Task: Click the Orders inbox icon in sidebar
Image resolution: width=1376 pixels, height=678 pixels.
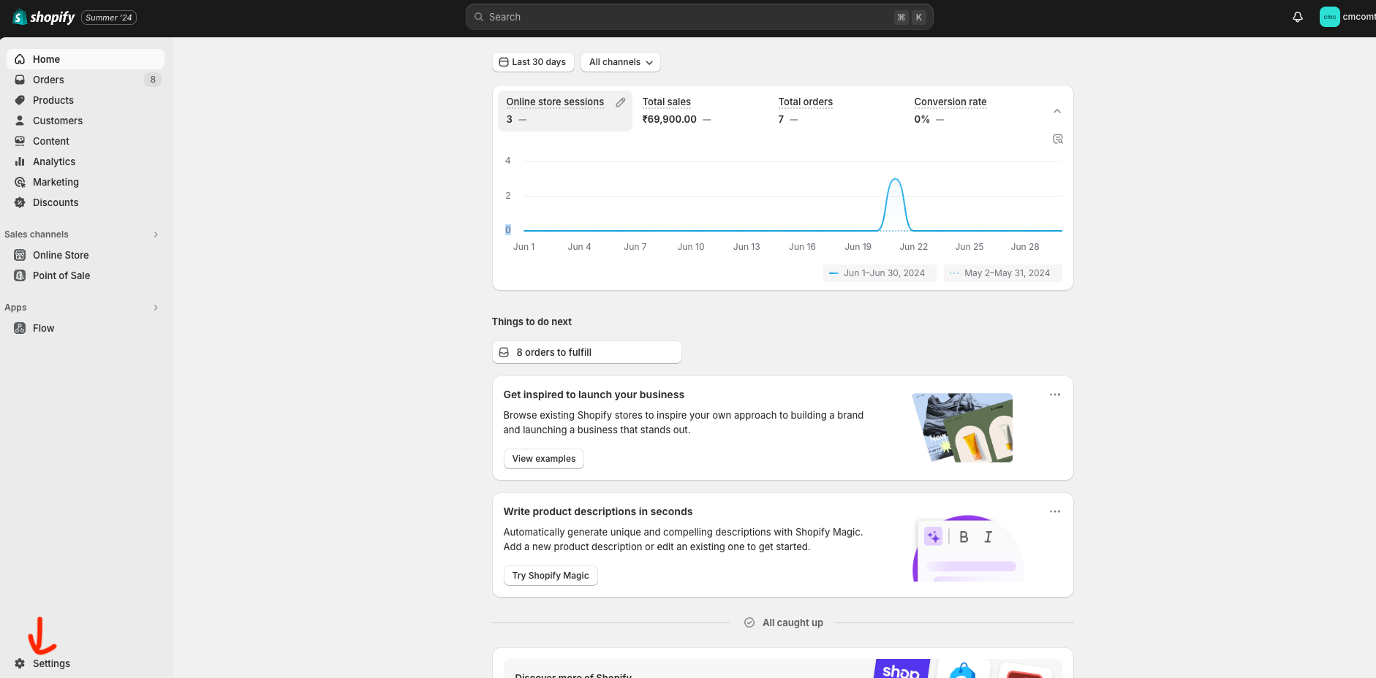Action: [x=20, y=80]
